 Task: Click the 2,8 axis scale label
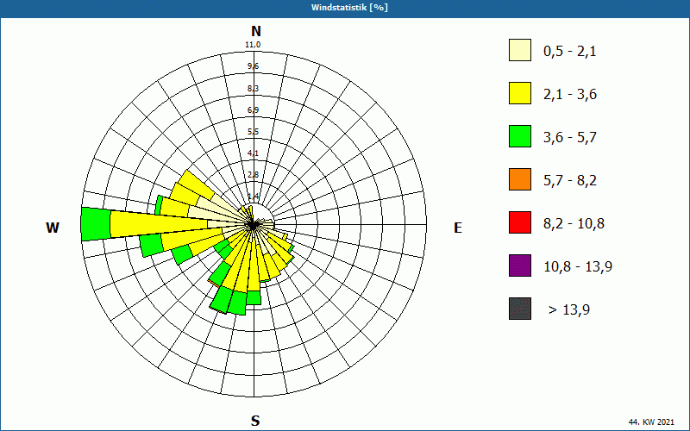pyautogui.click(x=253, y=175)
